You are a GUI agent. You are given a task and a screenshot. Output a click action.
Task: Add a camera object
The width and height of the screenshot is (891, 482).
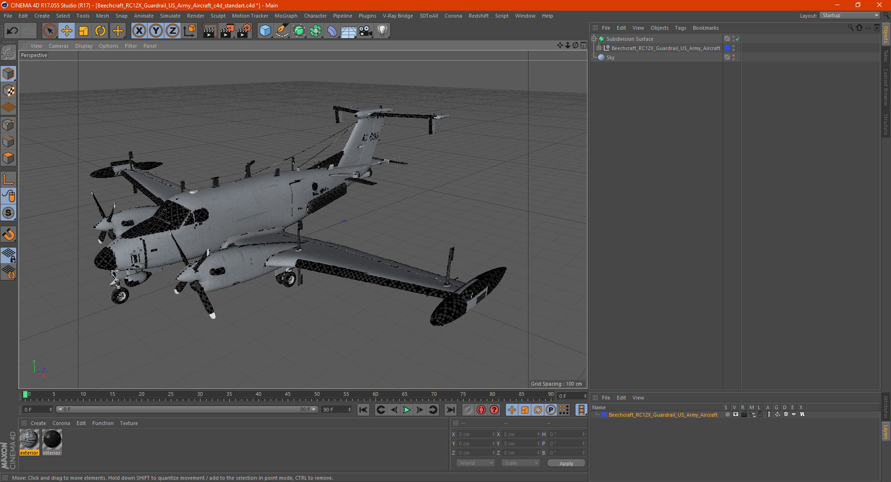point(366,31)
